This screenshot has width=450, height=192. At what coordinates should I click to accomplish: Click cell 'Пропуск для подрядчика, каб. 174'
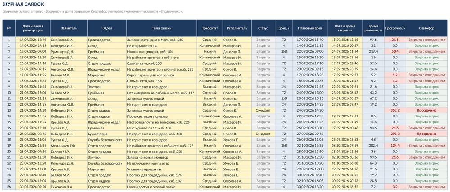pos(162,175)
